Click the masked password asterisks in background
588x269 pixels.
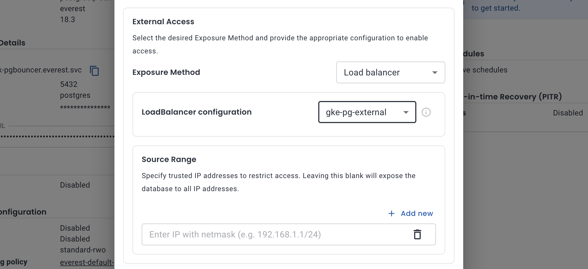pyautogui.click(x=85, y=107)
